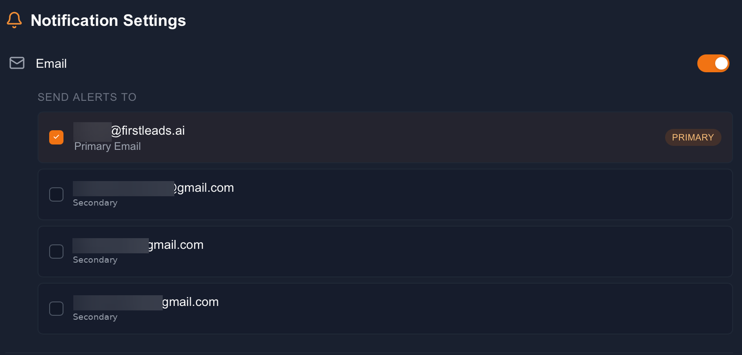Click the envelope Email icon
This screenshot has width=742, height=355.
(x=17, y=63)
